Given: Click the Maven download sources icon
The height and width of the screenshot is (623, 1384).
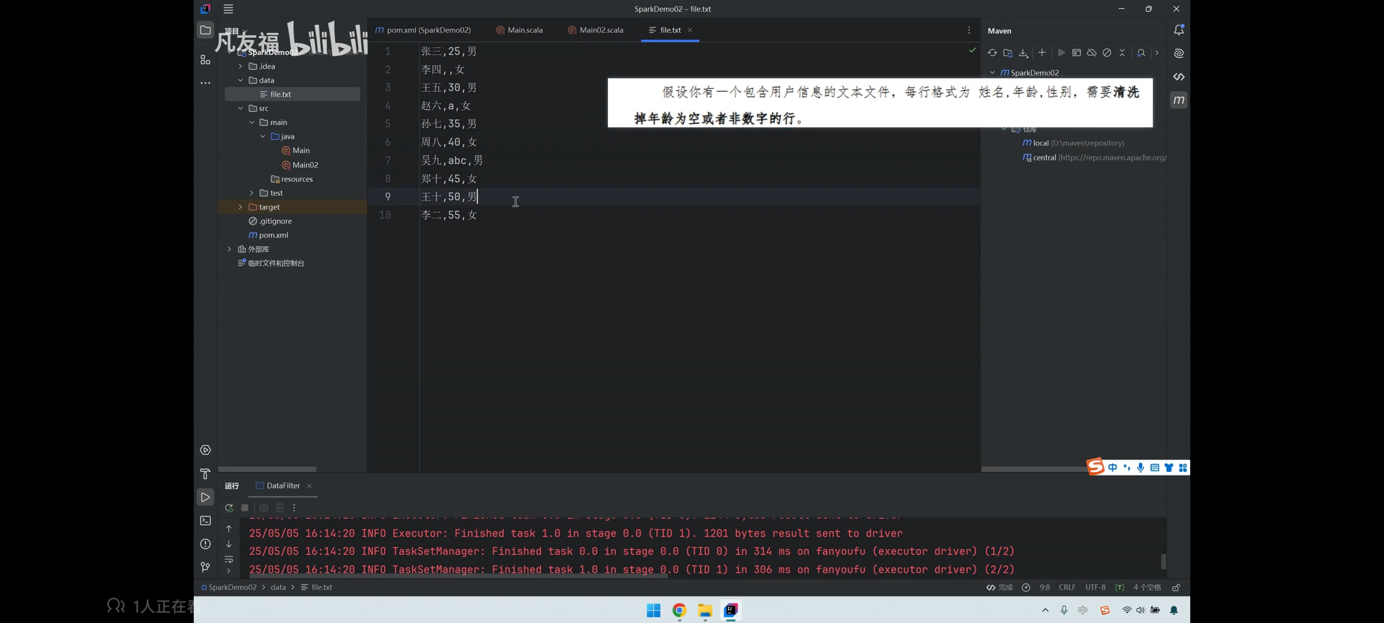Looking at the screenshot, I should 1023,53.
